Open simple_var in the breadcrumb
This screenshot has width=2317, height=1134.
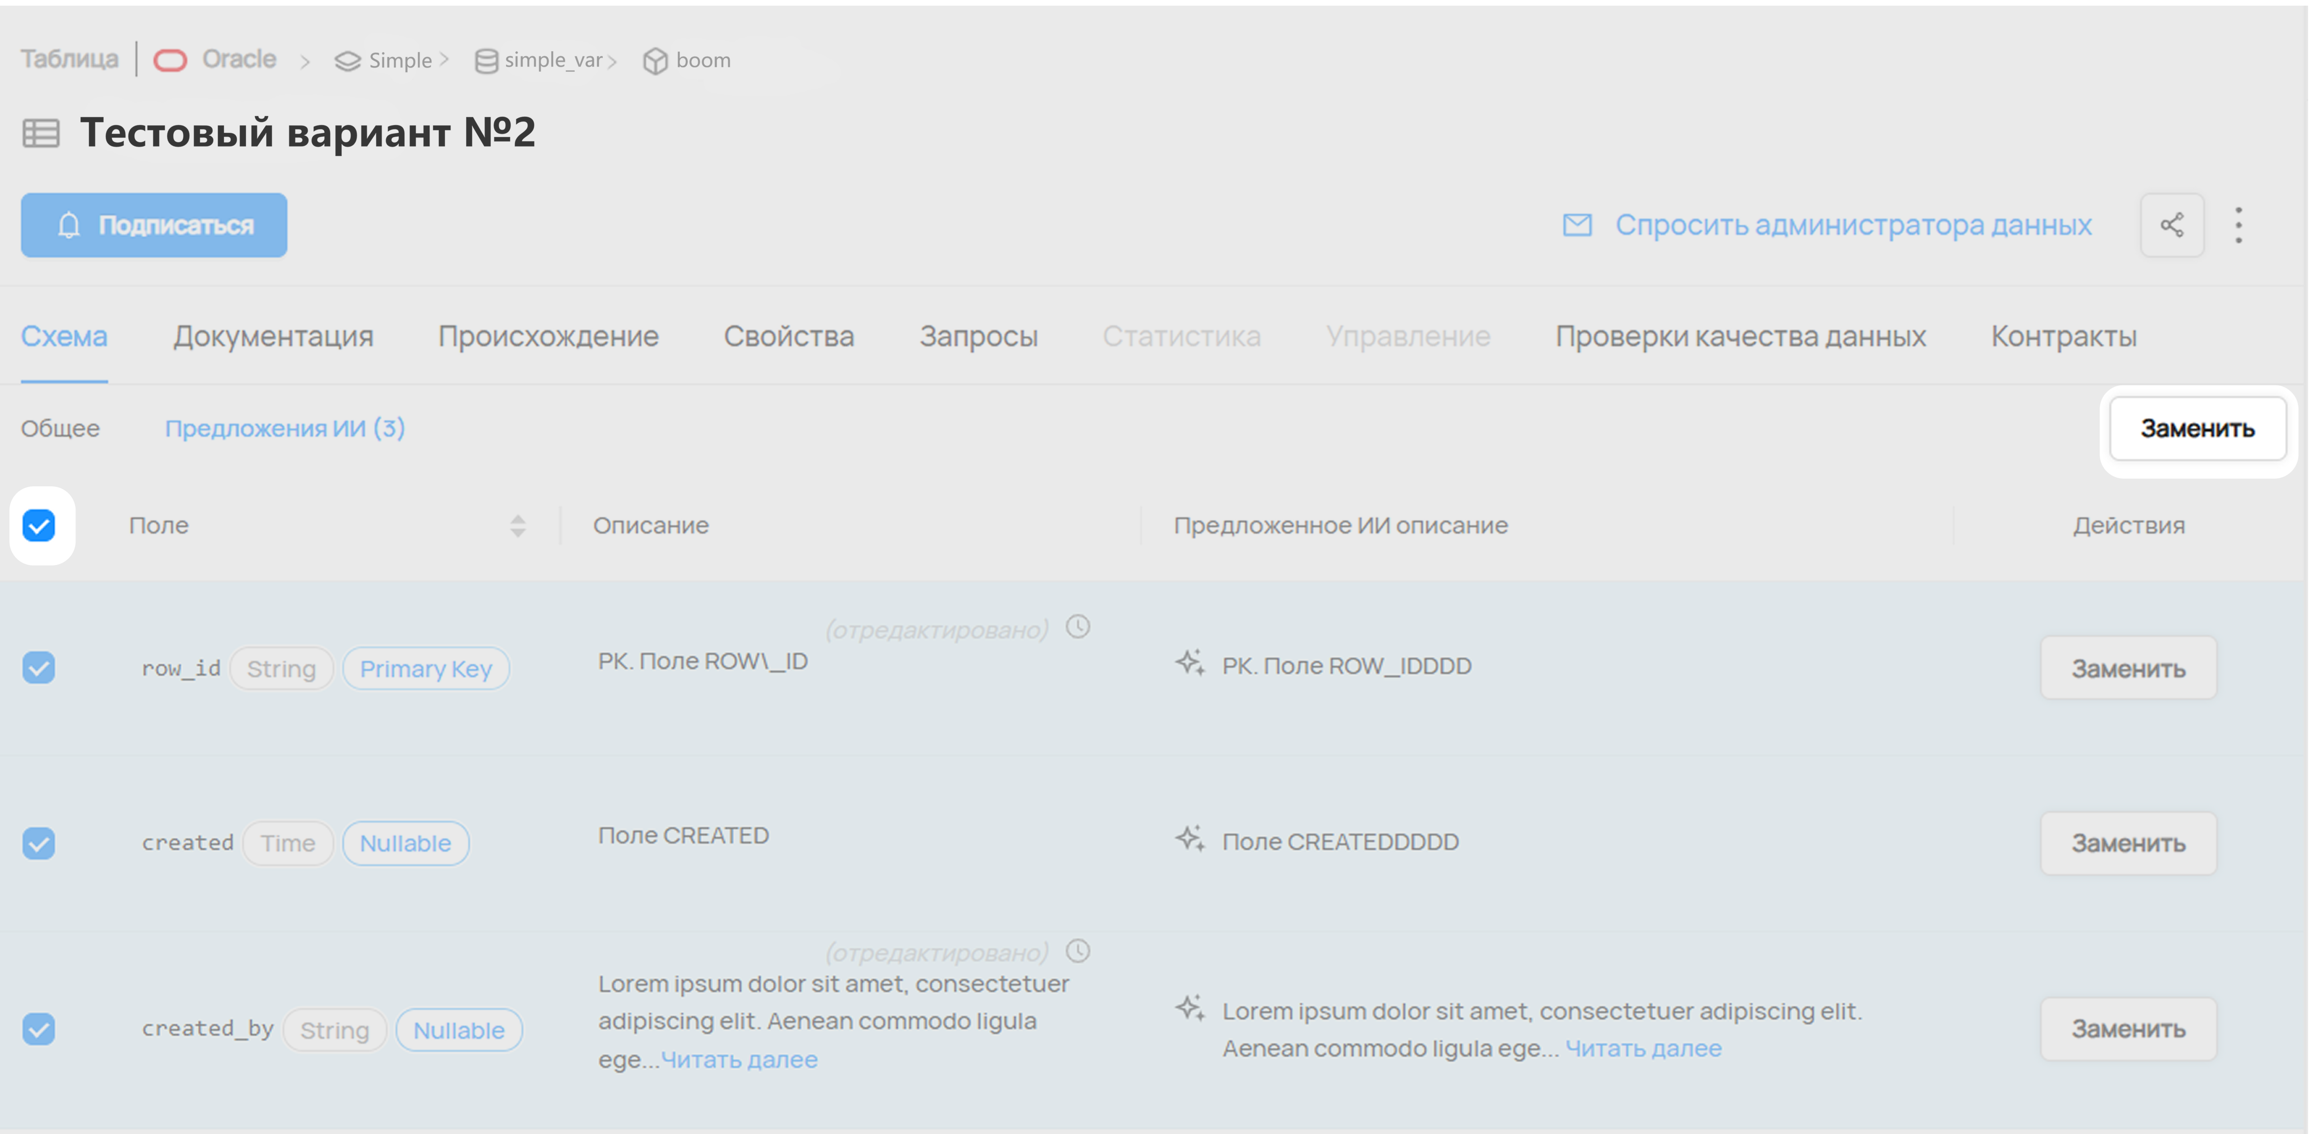(552, 60)
